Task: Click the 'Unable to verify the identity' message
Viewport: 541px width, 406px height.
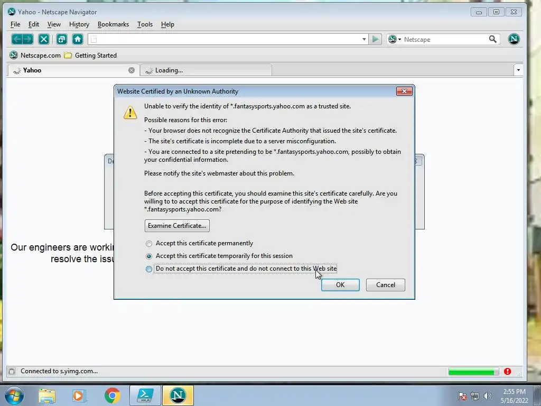Action: coord(247,106)
